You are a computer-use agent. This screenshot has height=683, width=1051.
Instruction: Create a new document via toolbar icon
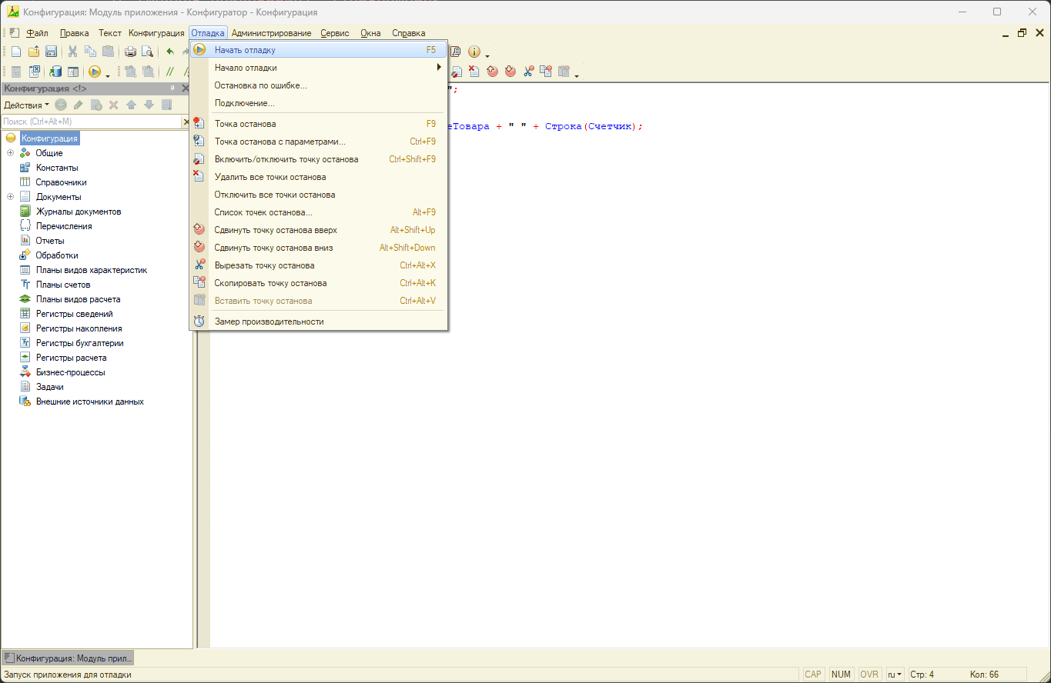16,52
